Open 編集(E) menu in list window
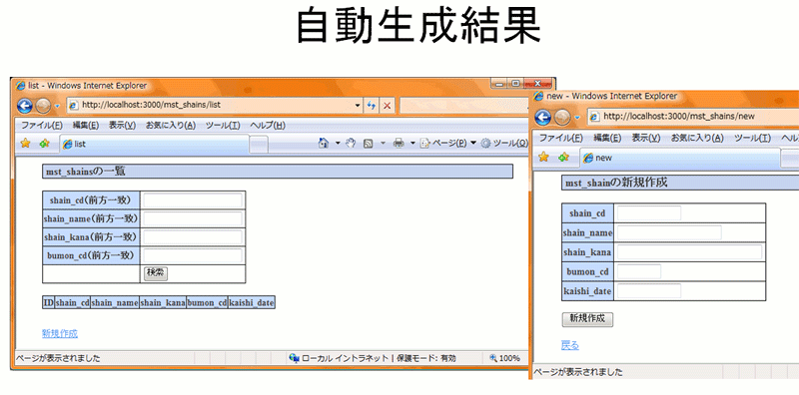The image size is (799, 395). [86, 126]
